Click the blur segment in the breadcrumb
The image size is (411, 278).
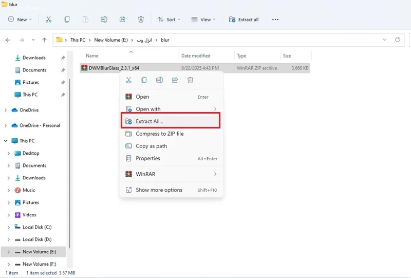pos(165,40)
